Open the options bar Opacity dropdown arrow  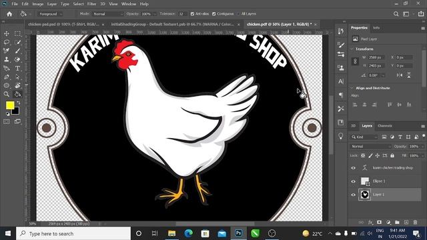[x=155, y=14]
